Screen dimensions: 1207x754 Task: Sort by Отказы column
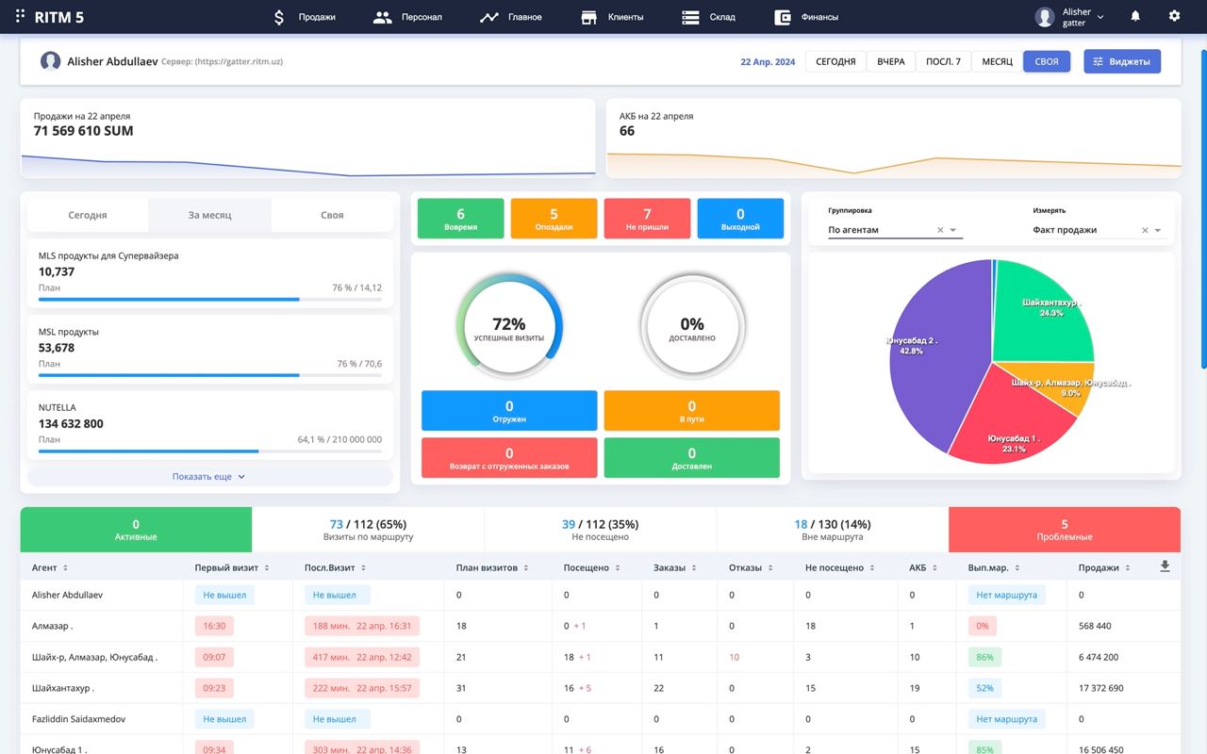point(770,568)
